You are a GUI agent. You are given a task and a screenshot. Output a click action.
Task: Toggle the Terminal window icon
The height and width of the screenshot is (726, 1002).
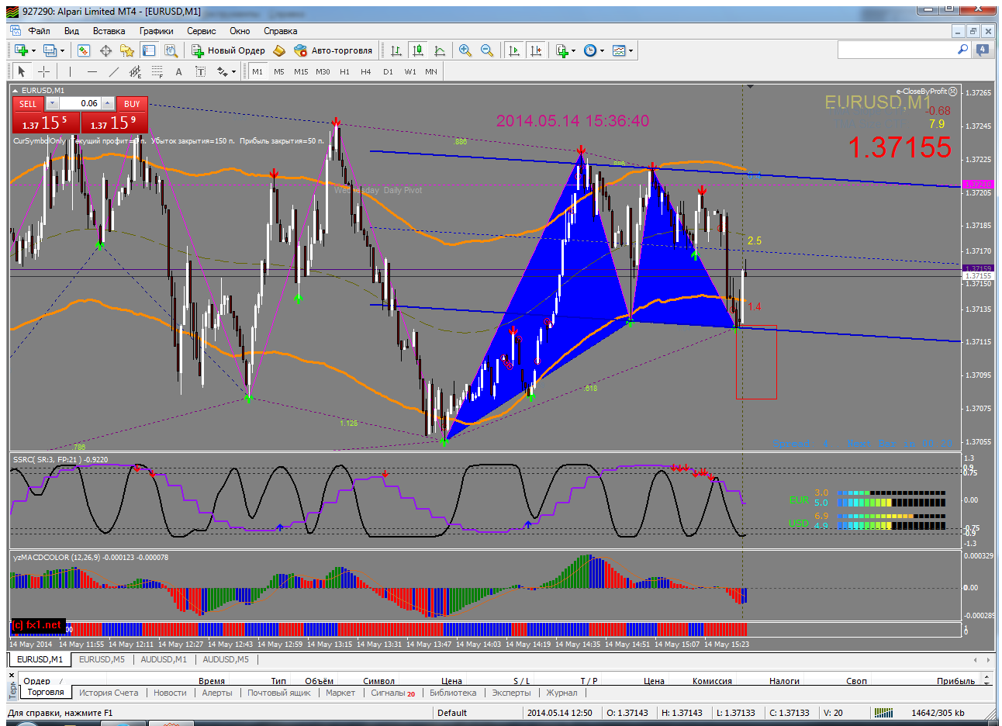149,50
